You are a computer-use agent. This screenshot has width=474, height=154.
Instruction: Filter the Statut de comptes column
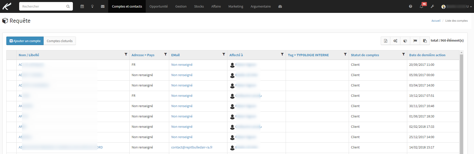pos(403,54)
